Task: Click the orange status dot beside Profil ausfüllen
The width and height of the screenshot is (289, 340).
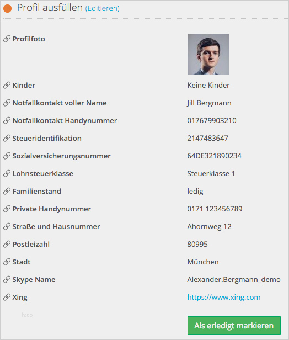Action: pyautogui.click(x=8, y=8)
